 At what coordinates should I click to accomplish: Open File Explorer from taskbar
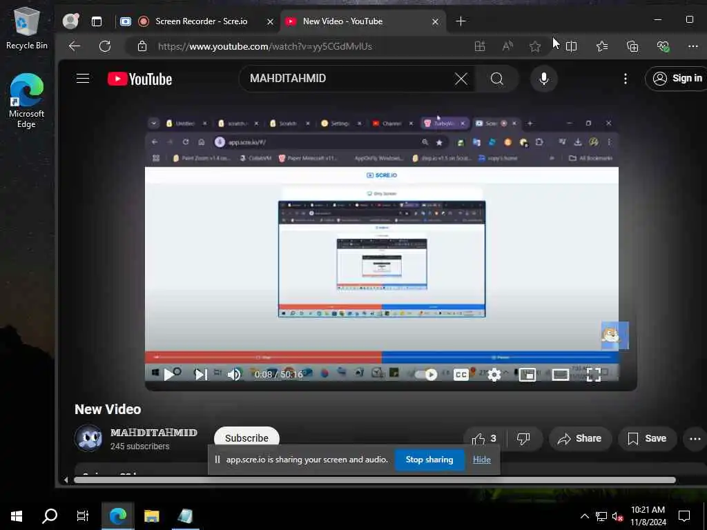pyautogui.click(x=151, y=516)
